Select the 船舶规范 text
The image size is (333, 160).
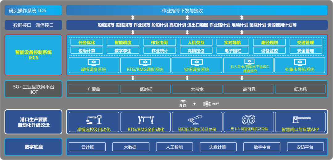[106, 25]
